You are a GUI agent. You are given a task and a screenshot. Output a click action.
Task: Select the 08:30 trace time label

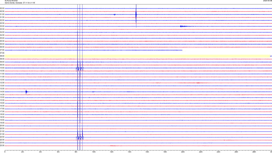pos(2,59)
